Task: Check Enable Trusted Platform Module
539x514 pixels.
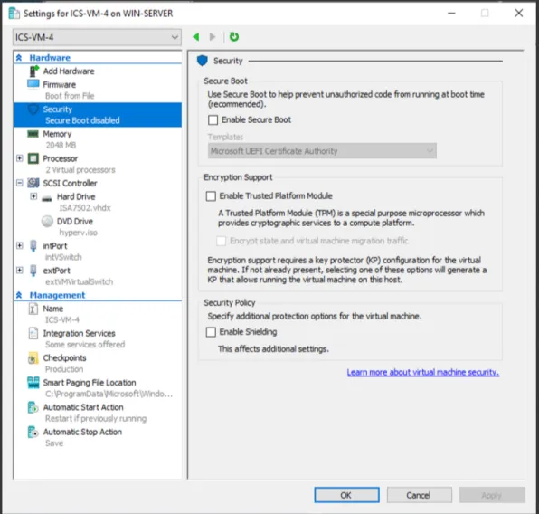Action: (x=211, y=196)
